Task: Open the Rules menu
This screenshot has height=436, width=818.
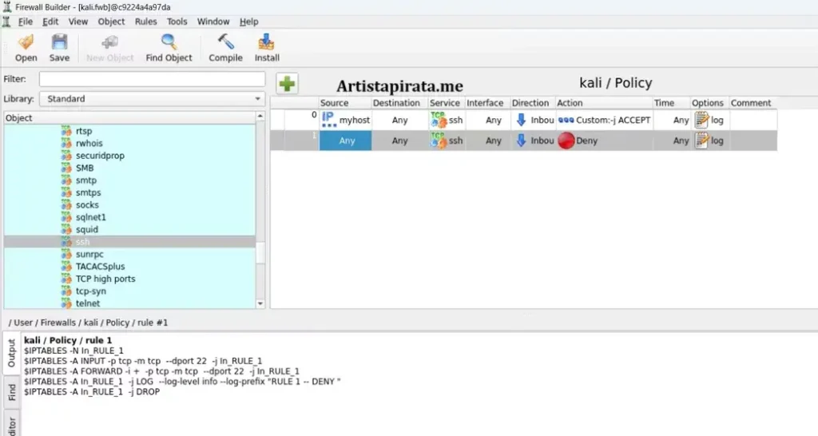Action: (x=145, y=22)
